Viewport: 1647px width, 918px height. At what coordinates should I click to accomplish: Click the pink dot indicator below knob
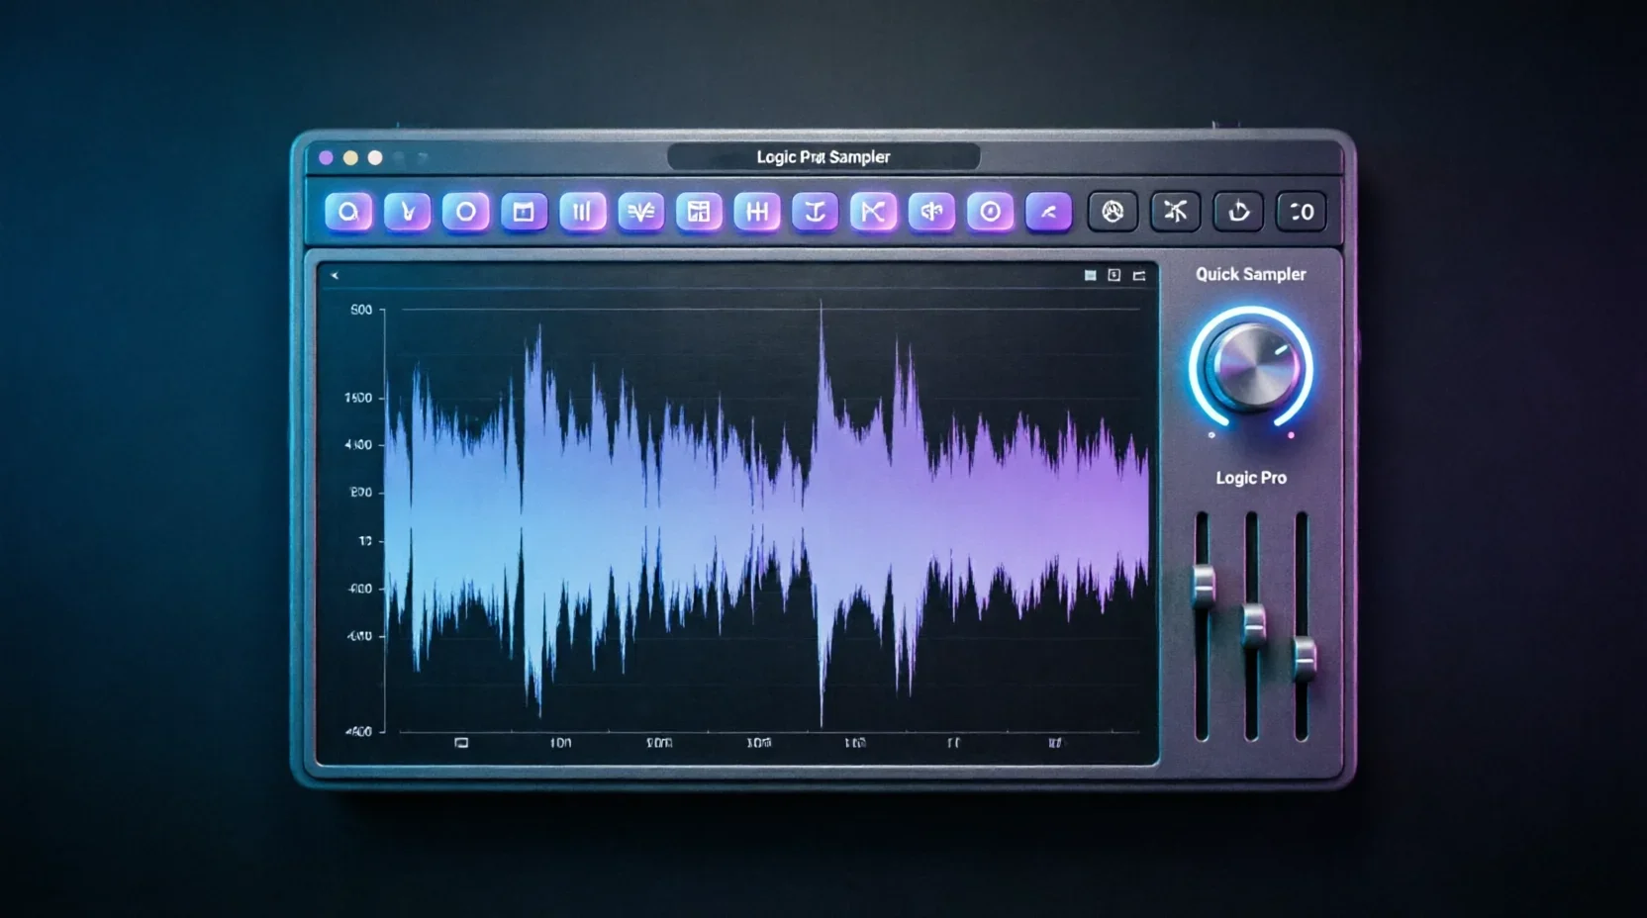[x=1291, y=435]
